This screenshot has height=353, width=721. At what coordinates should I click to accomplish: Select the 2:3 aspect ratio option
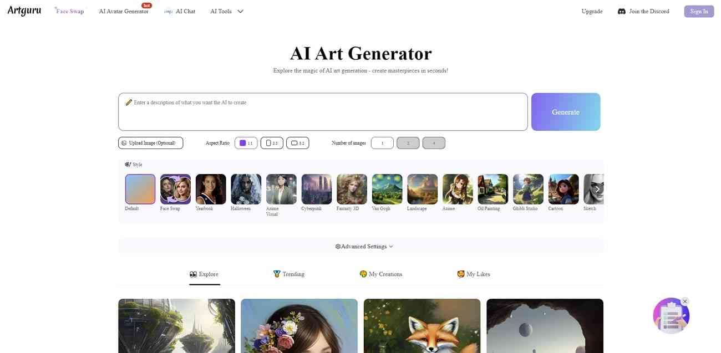click(x=272, y=143)
